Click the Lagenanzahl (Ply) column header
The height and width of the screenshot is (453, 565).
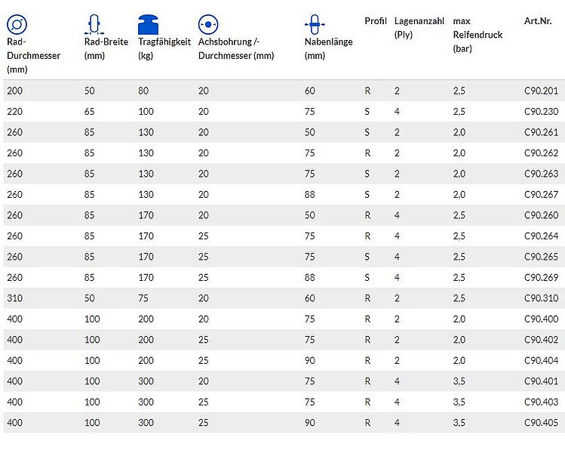tap(419, 28)
